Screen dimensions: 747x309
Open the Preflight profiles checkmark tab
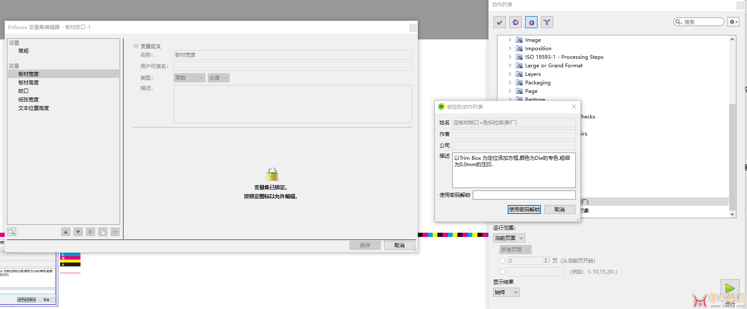[x=500, y=22]
